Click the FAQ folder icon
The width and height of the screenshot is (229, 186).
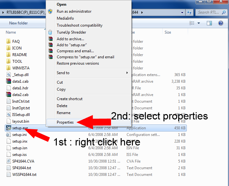(x=9, y=41)
